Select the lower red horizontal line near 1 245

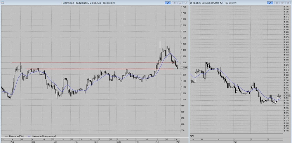pyautogui.click(x=100, y=69)
